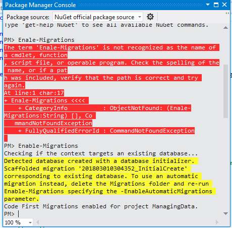Image resolution: width=232 pixels, height=228 pixels.
Task: Maximize the Package Manager Console panel
Action: (x=216, y=5)
